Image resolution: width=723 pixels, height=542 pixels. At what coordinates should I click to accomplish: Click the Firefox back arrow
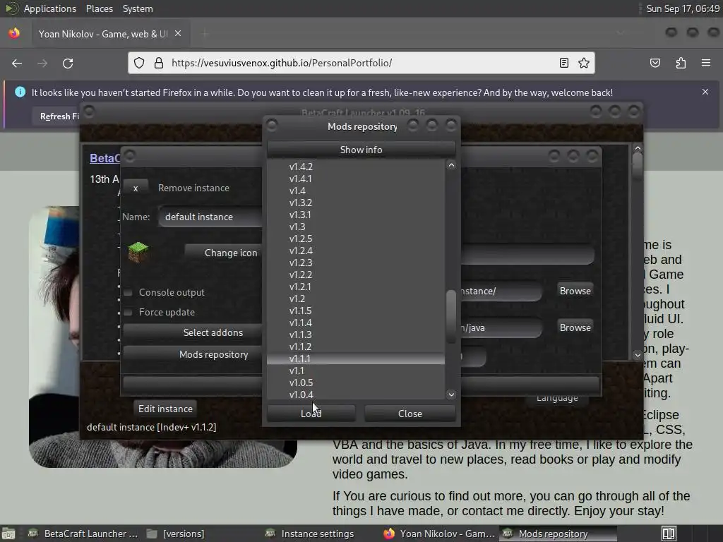(x=17, y=63)
